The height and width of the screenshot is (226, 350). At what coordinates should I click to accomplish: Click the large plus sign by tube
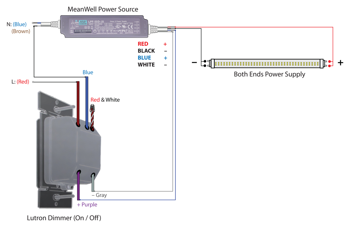pos(340,63)
